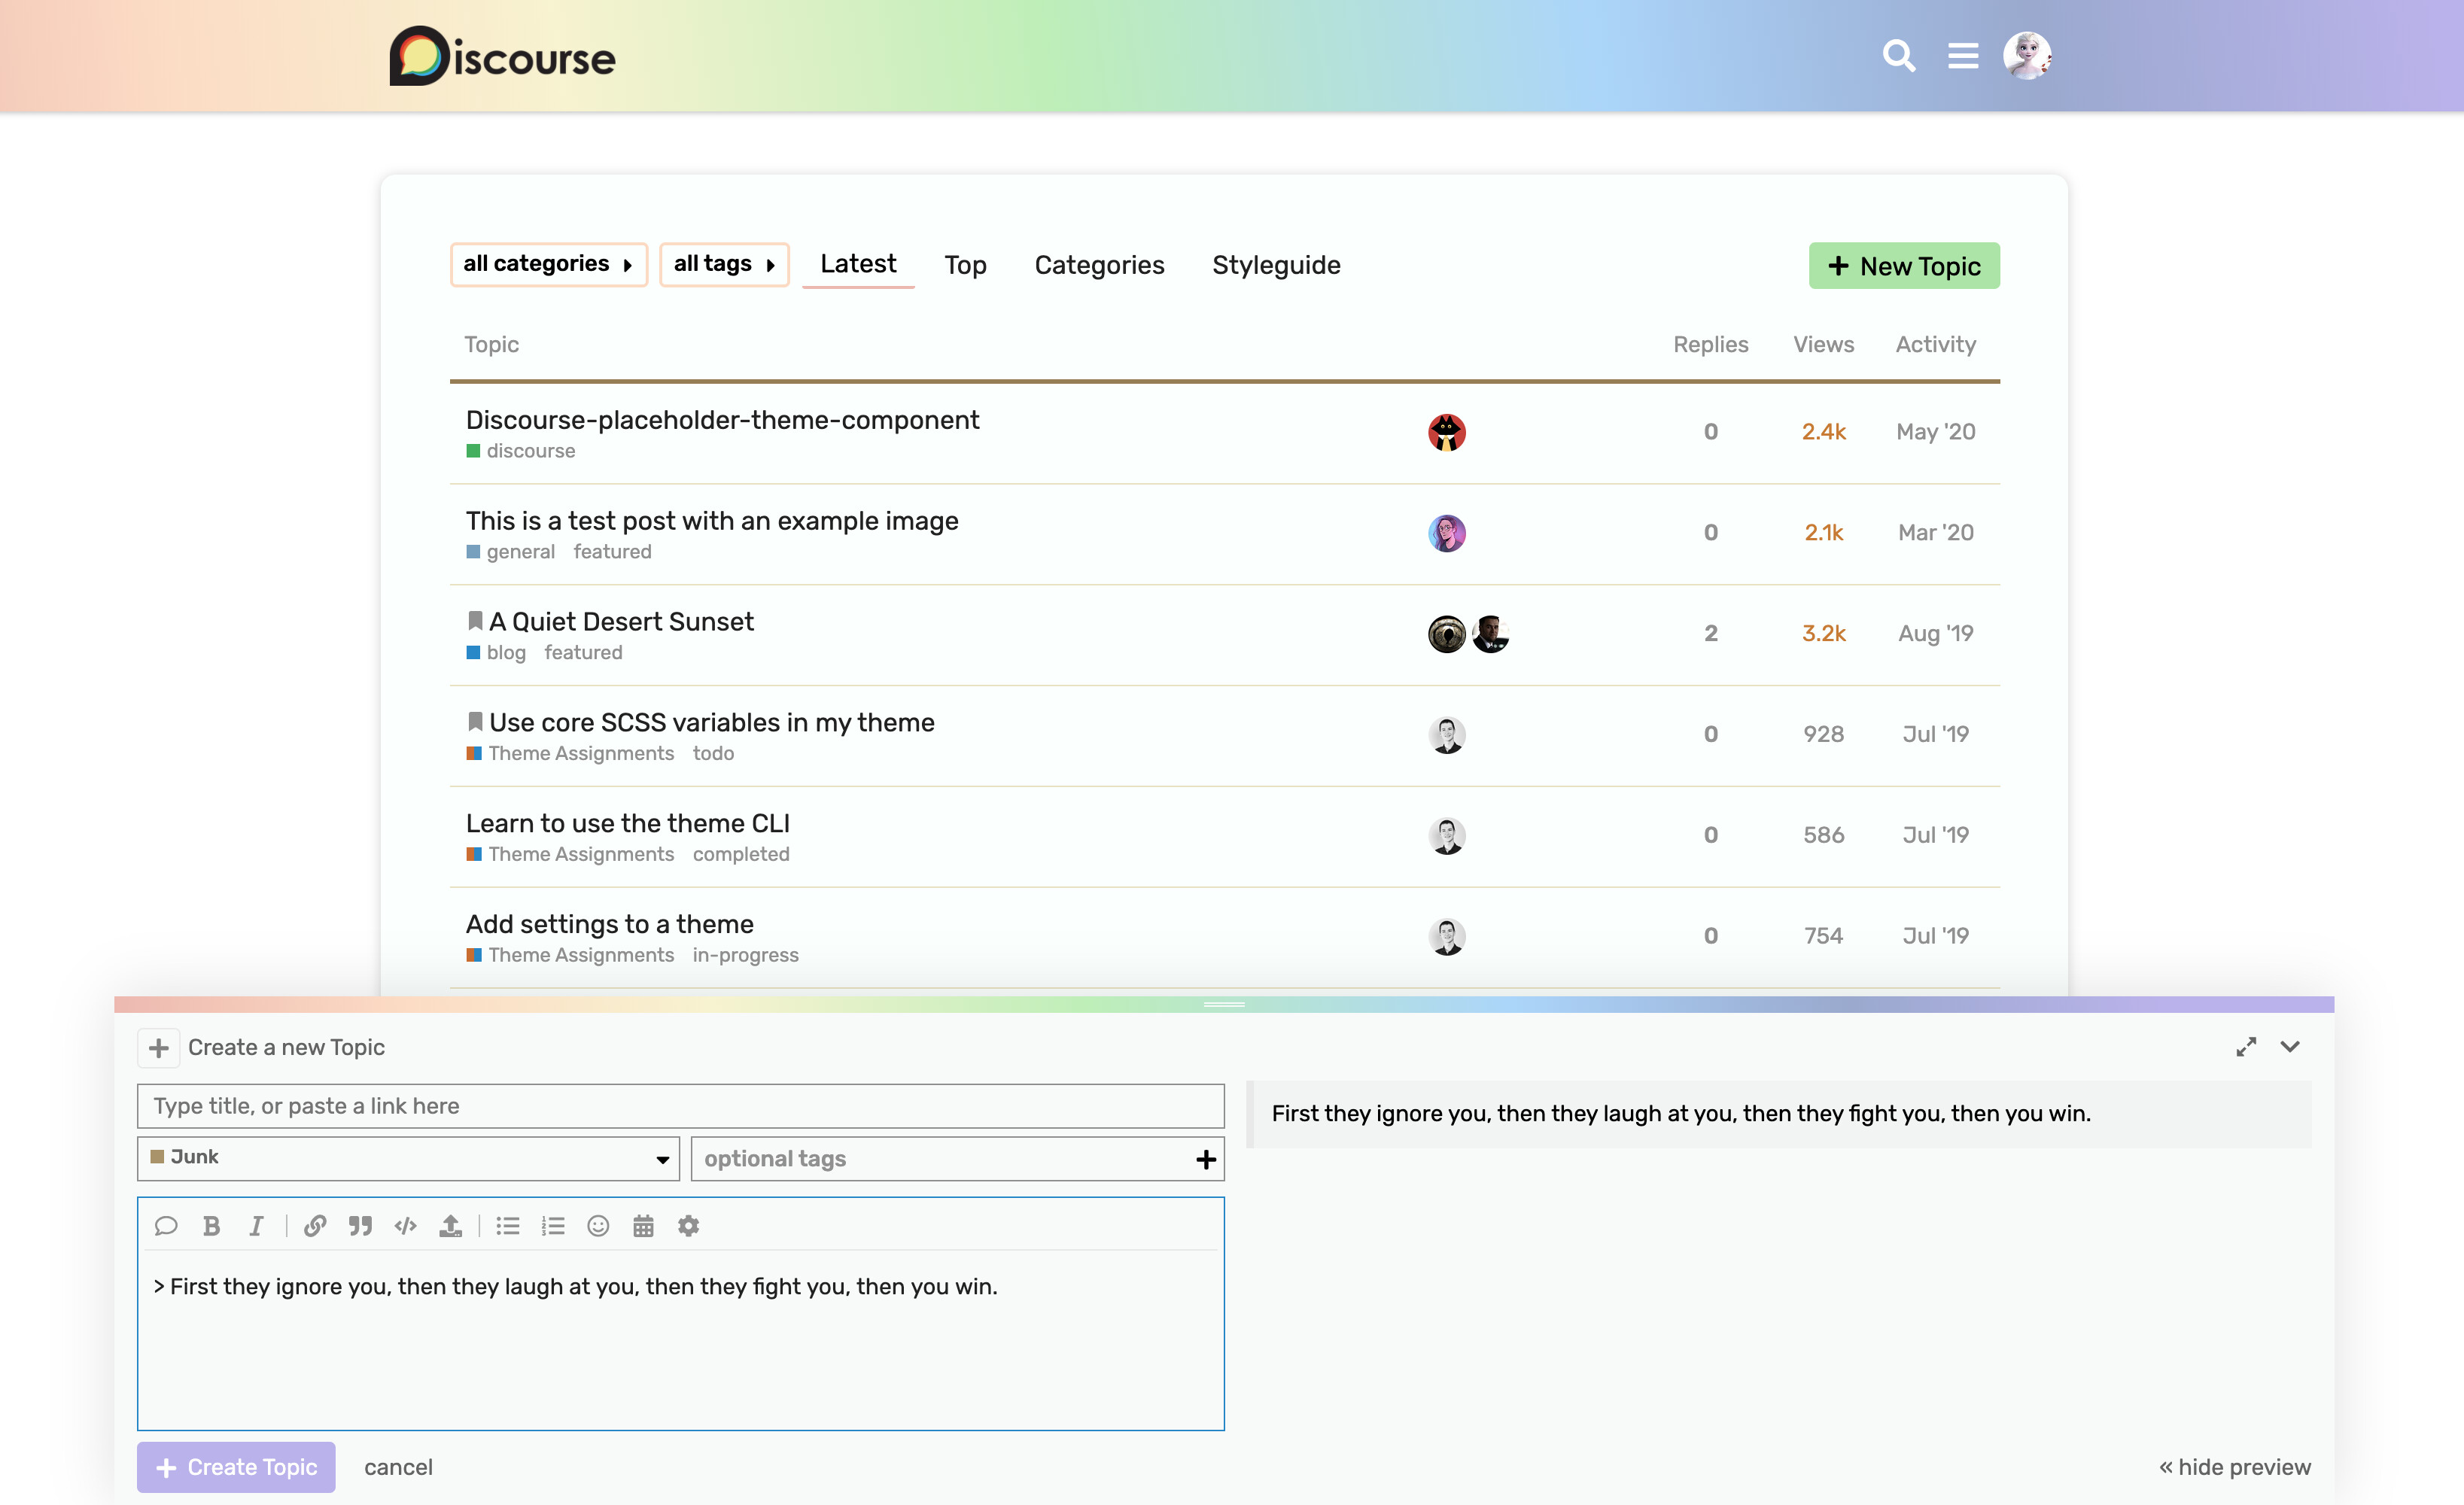Click the Create Topic button
This screenshot has height=1505, width=2464.
point(236,1466)
